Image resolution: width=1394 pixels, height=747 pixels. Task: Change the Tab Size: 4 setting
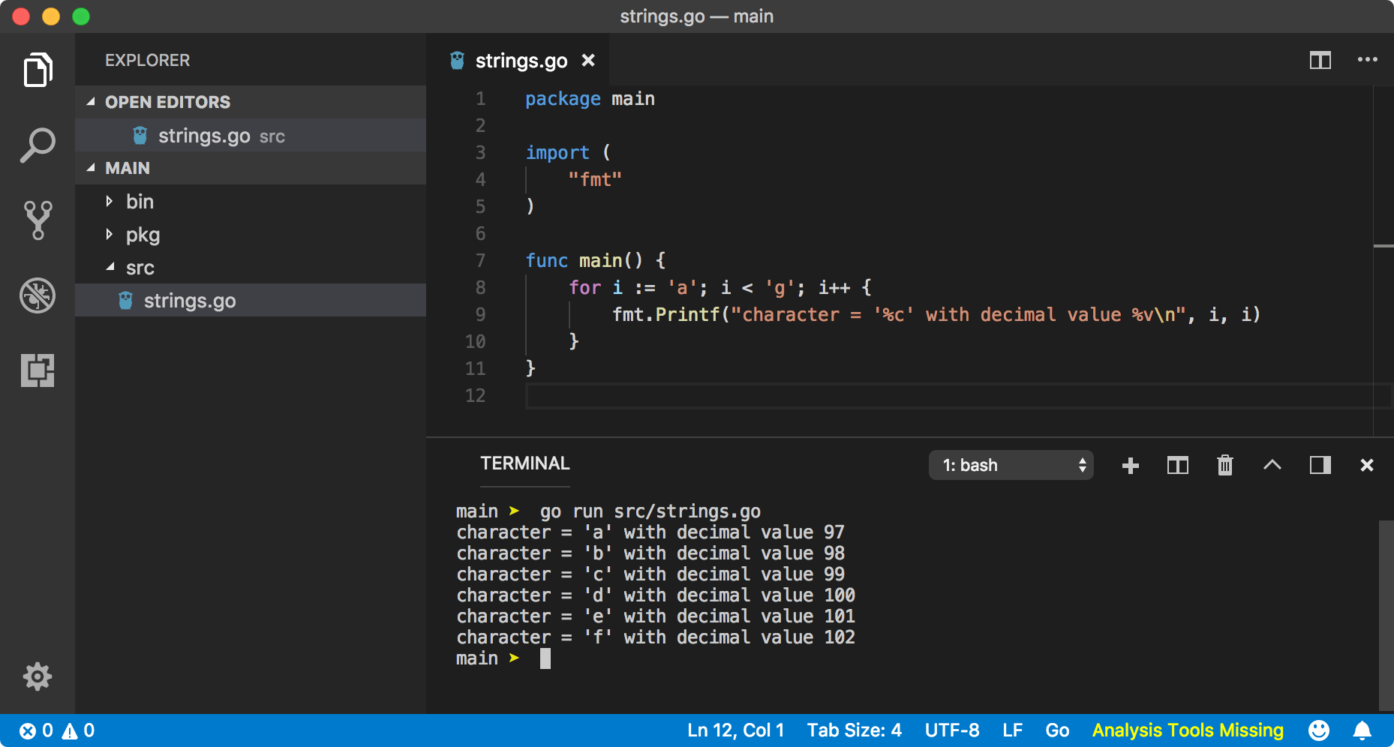[x=854, y=730]
